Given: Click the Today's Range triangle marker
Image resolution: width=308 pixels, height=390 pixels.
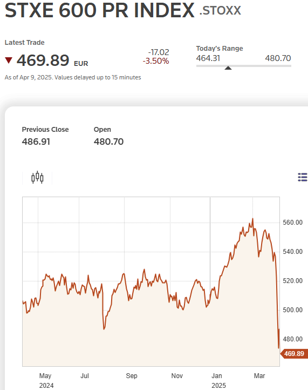Looking at the screenshot, I should pos(228,68).
